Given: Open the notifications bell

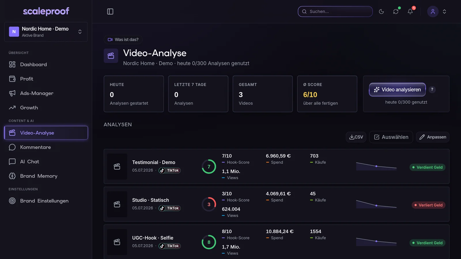Looking at the screenshot, I should [x=410, y=12].
